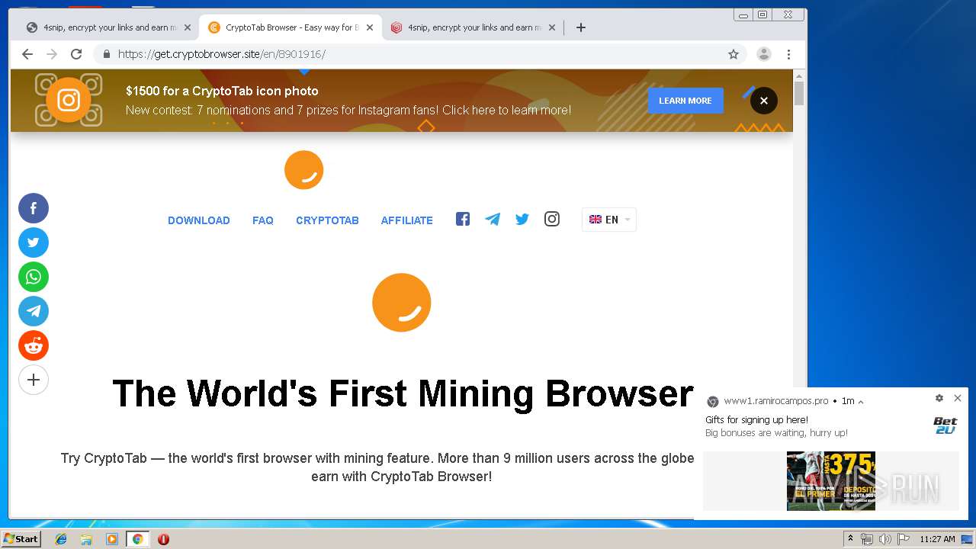The height and width of the screenshot is (549, 976).
Task: Open a new browser tab
Action: (581, 27)
